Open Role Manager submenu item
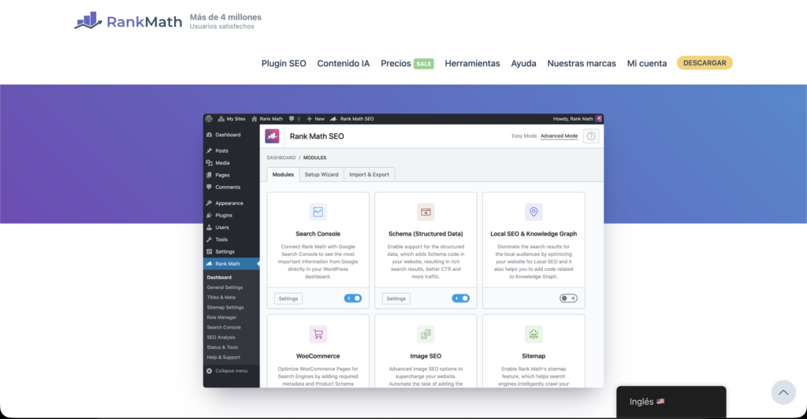Viewport: 807px width, 419px height. tap(221, 317)
